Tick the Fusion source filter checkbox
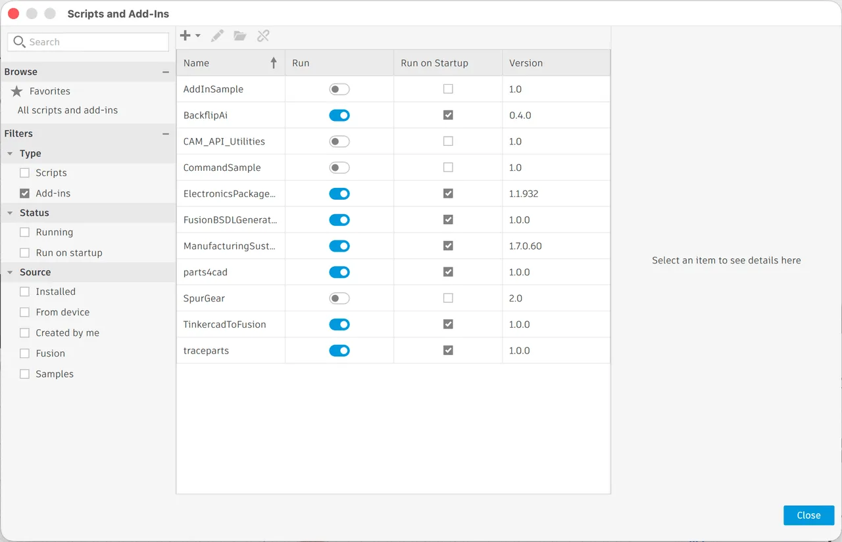 coord(24,353)
